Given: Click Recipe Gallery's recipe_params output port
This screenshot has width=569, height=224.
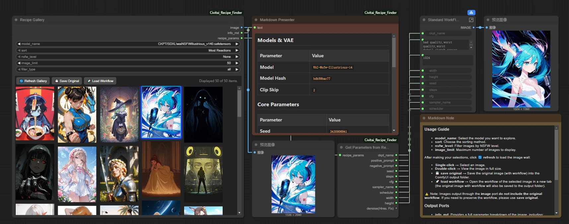Looking at the screenshot, I should point(242,38).
